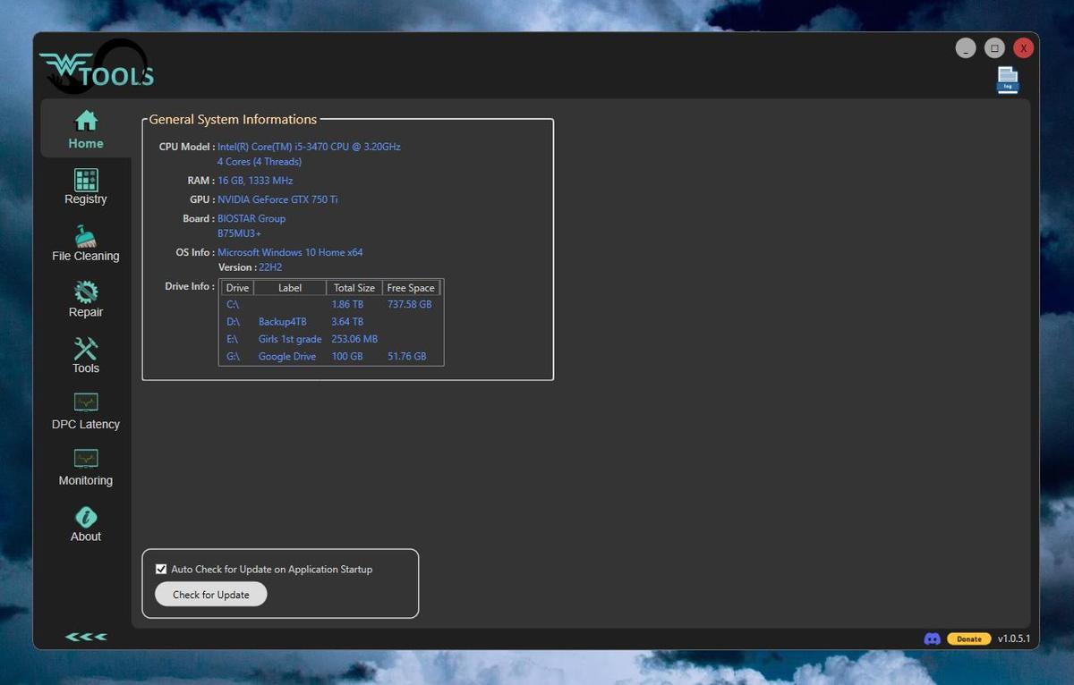This screenshot has height=685, width=1074.
Task: Open the Repair gear icon
Action: [86, 292]
